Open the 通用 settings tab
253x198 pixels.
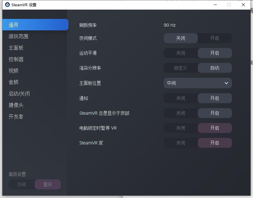(x=35, y=25)
